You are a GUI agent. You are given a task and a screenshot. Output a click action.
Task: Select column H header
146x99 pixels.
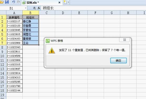coord(128,13)
